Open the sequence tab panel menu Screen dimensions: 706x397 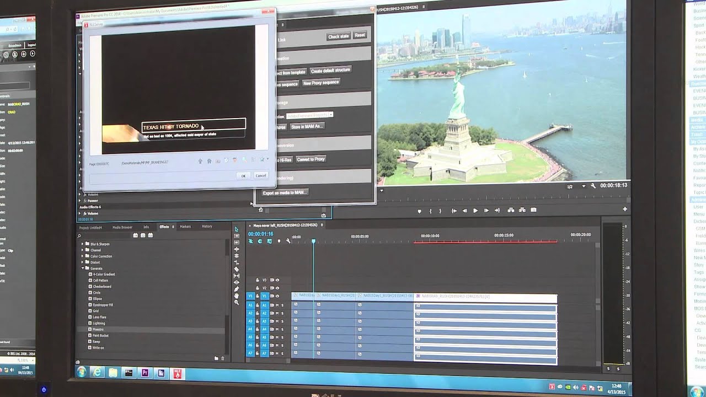(322, 225)
